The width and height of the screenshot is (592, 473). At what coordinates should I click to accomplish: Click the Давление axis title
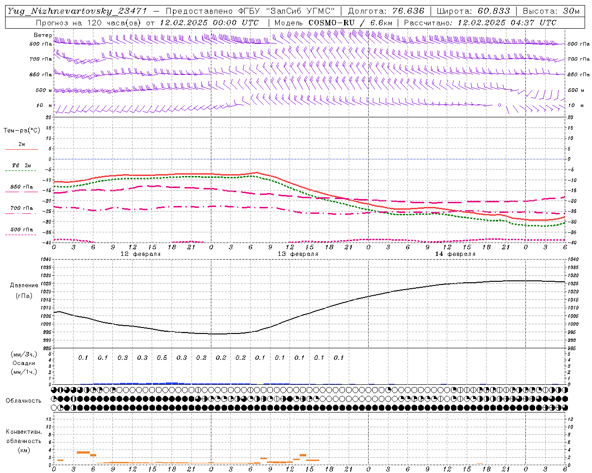(24, 285)
